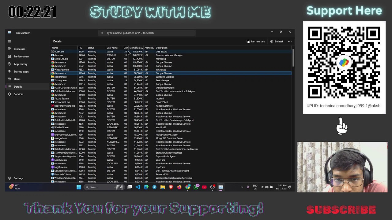Click the RemotePCUI.exe process icon

pyautogui.click(x=53, y=174)
